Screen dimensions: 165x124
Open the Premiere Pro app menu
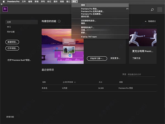click(x=13, y=1)
